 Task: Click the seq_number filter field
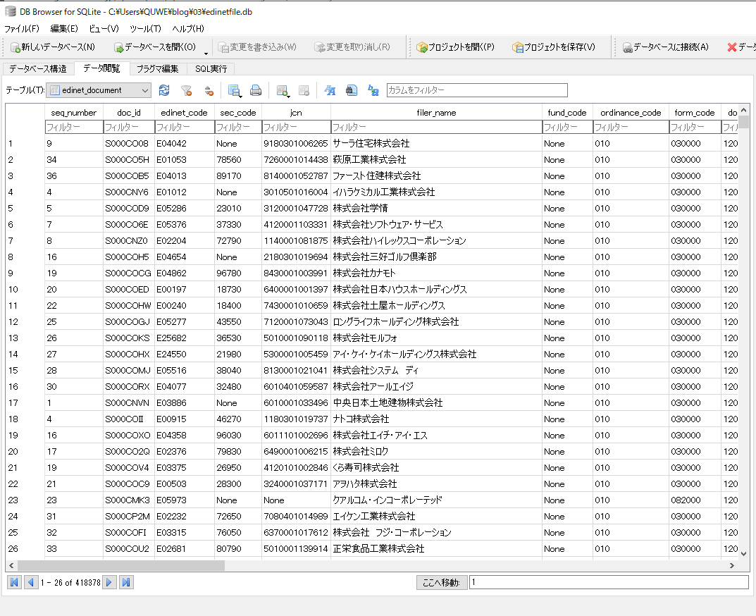pos(74,127)
